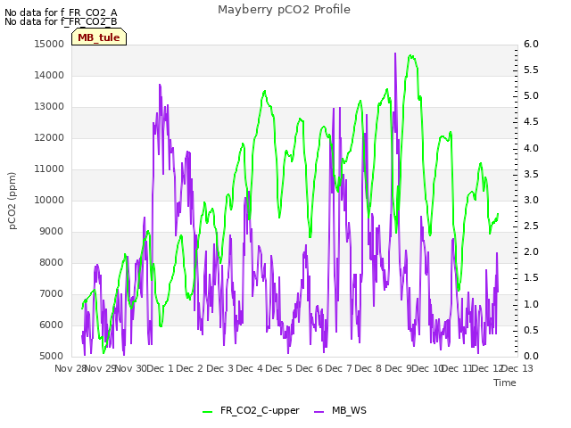Click the purple MB_WS legend line swatch
Image resolution: width=571 pixels, height=428 pixels.
click(319, 412)
